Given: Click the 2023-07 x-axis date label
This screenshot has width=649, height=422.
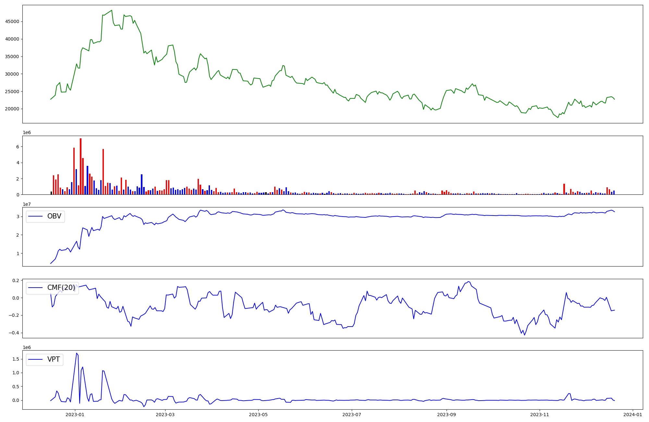Looking at the screenshot, I should tap(352, 415).
